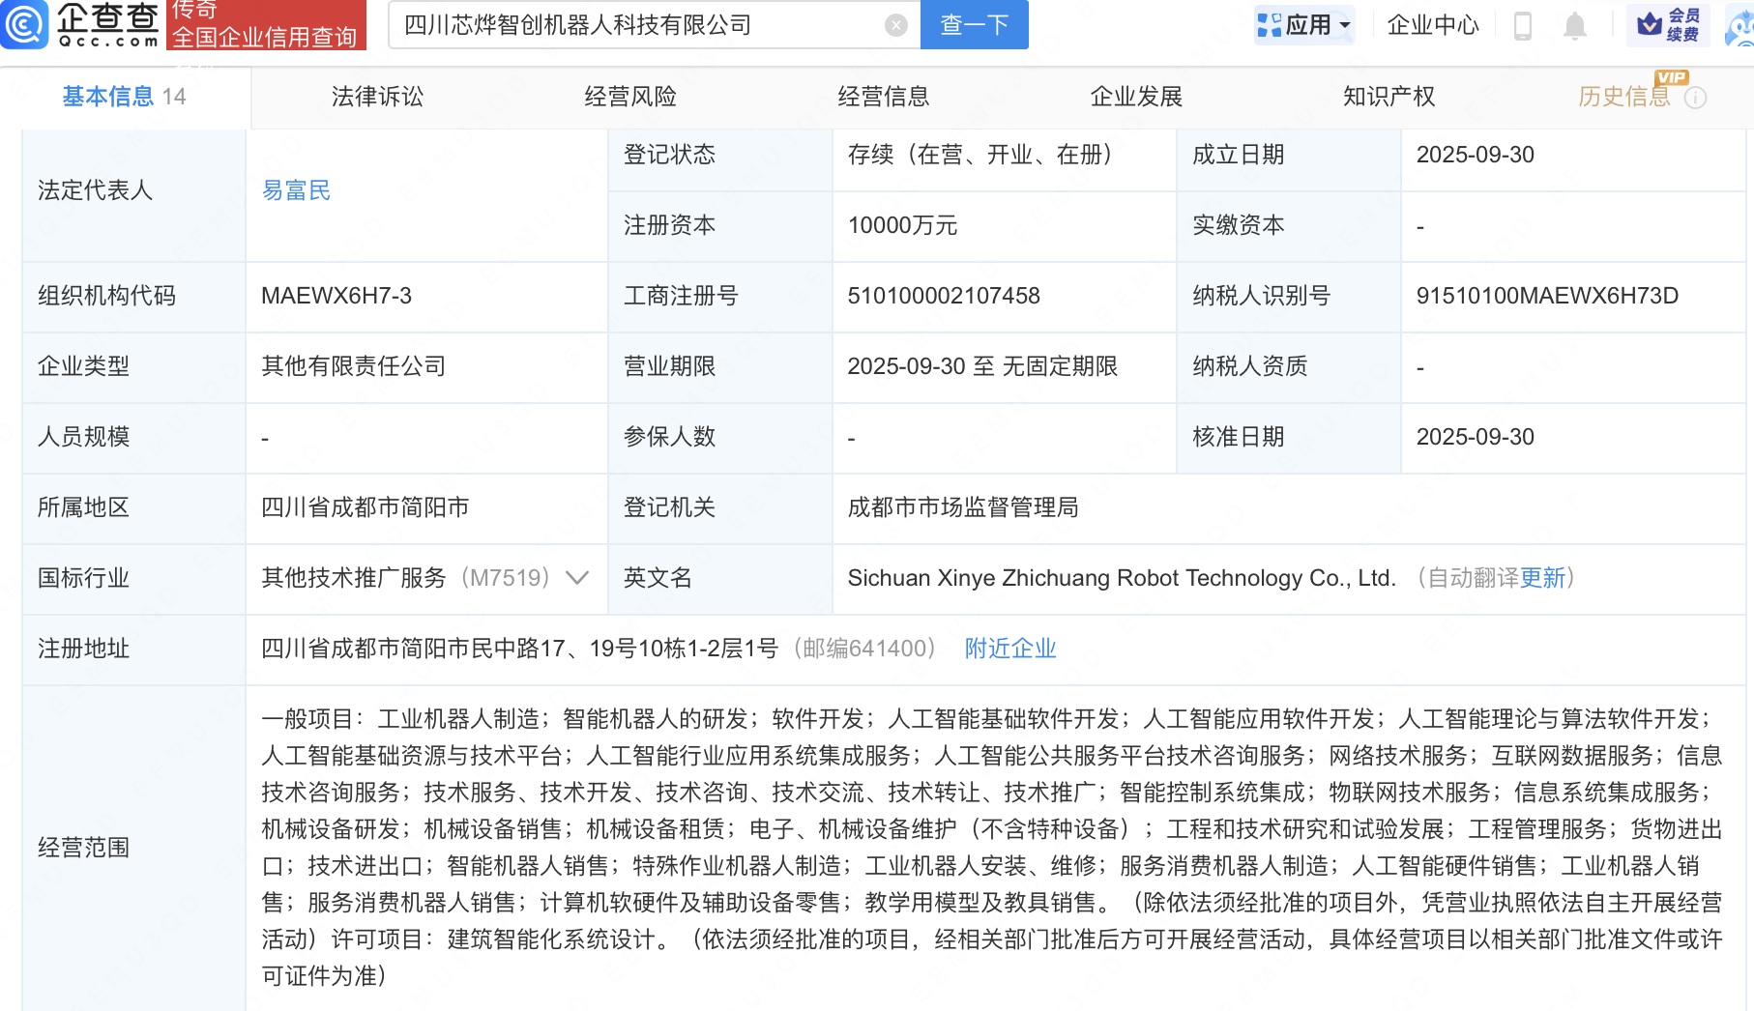The width and height of the screenshot is (1754, 1011).
Task: Switch to the 法律诉讼 tab
Action: coord(376,97)
